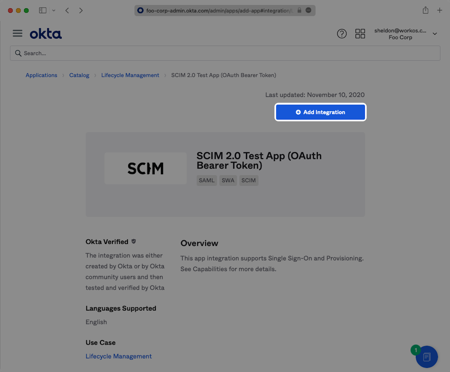Navigate to Catalog breadcrumb
450x372 pixels.
(x=79, y=75)
